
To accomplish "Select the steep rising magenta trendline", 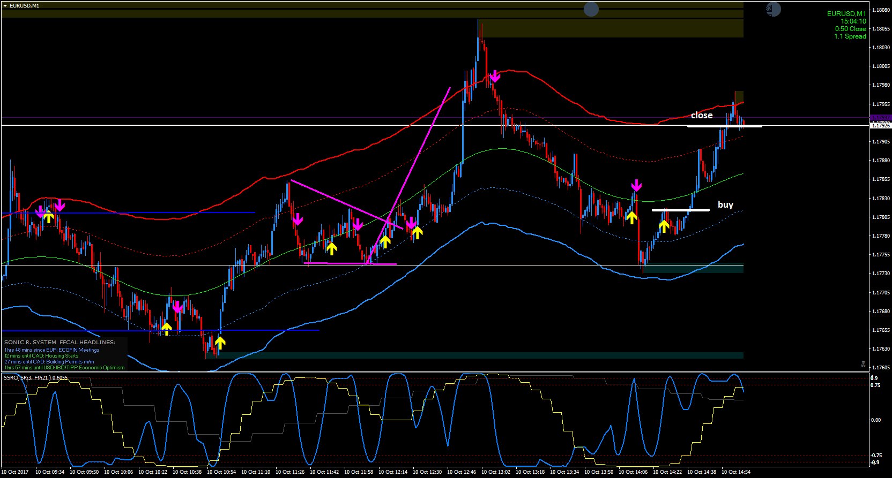I will (409, 175).
